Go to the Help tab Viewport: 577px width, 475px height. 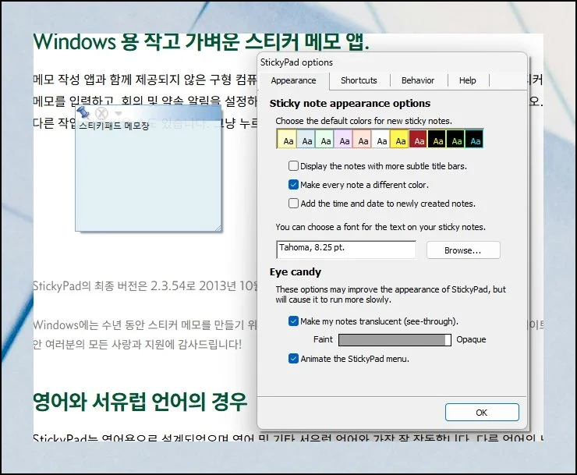[467, 80]
